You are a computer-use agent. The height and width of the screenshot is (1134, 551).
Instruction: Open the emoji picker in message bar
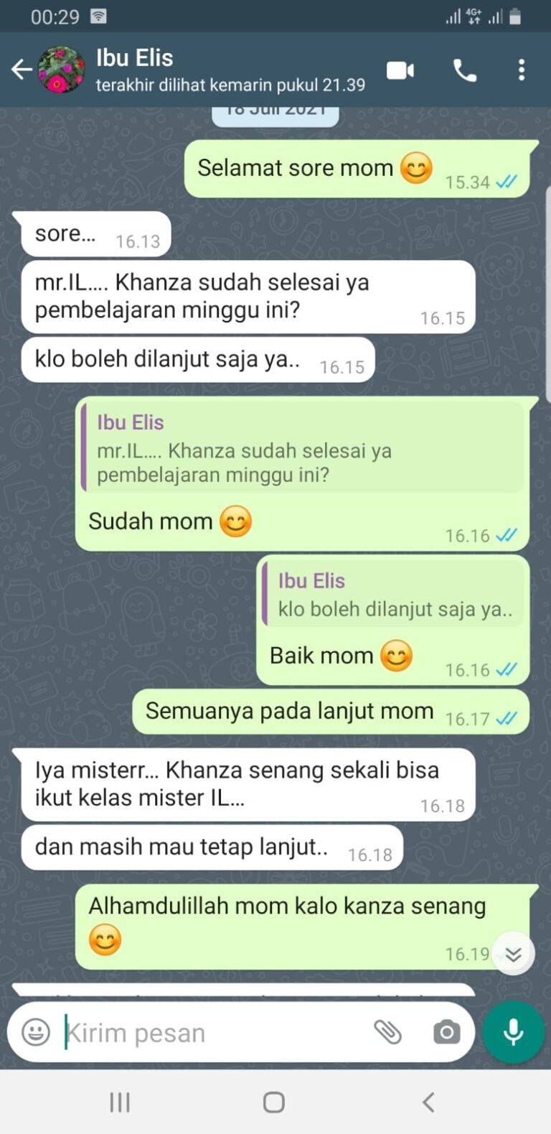click(36, 1033)
